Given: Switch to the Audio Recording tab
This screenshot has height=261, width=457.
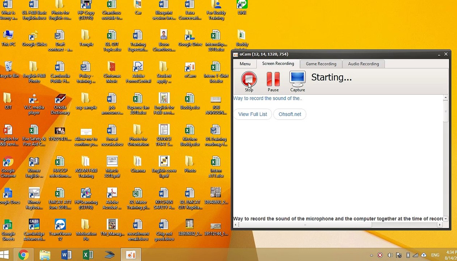Looking at the screenshot, I should click(x=363, y=64).
